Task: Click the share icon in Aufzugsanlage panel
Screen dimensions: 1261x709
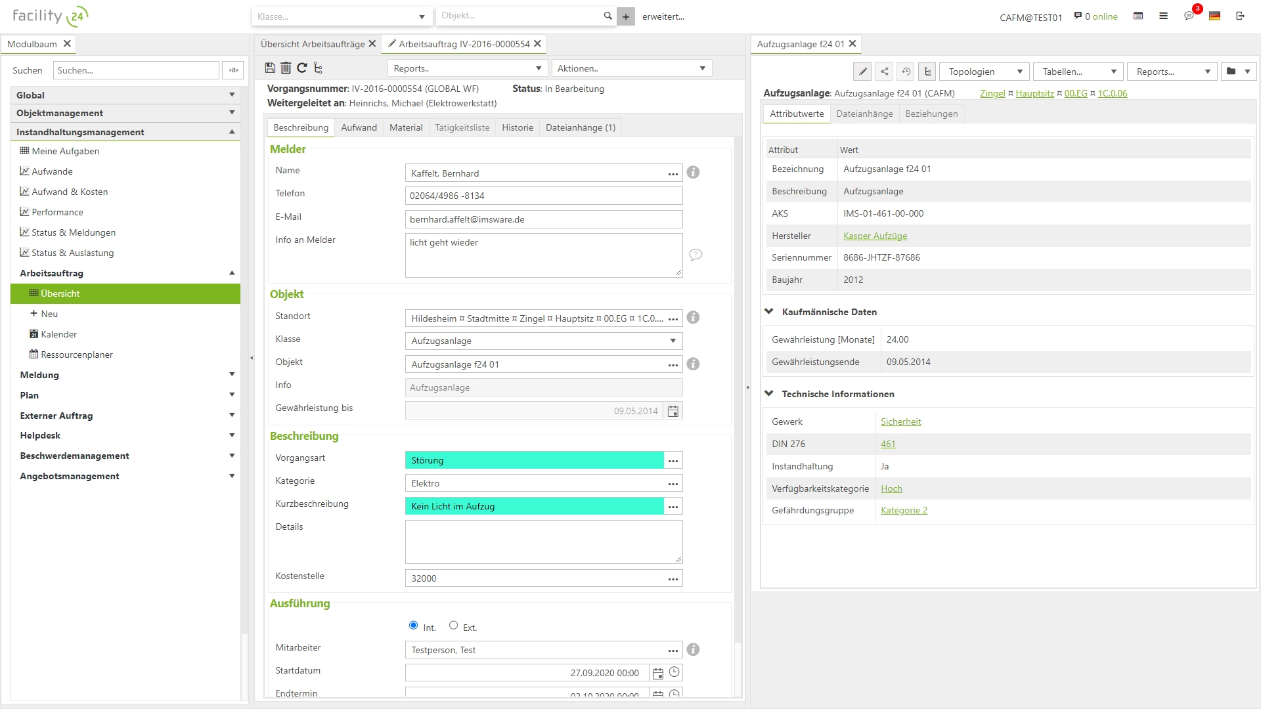Action: coord(885,72)
